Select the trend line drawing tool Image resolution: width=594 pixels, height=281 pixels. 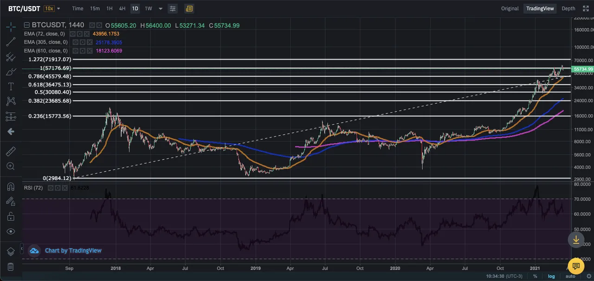(11, 42)
